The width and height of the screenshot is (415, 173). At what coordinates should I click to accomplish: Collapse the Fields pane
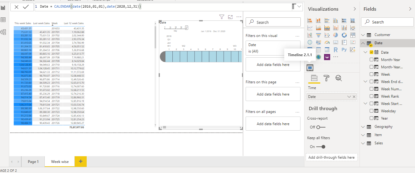pyautogui.click(x=410, y=9)
